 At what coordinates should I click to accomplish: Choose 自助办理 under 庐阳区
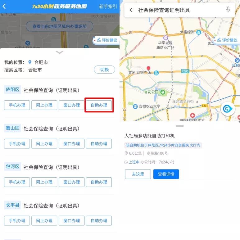[99, 105]
